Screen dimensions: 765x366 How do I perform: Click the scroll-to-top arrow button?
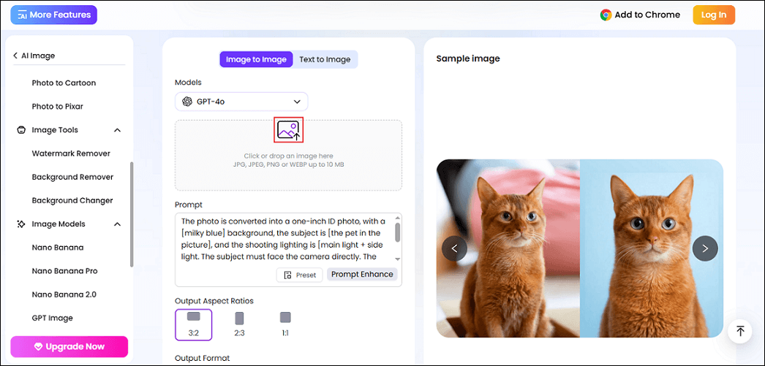tap(740, 332)
